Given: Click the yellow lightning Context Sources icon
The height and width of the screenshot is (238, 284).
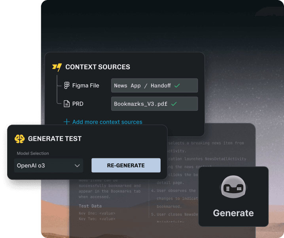Looking at the screenshot, I should [57, 67].
